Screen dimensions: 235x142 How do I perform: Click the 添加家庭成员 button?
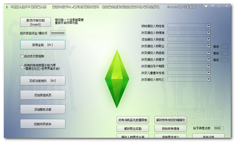pos(43,95)
